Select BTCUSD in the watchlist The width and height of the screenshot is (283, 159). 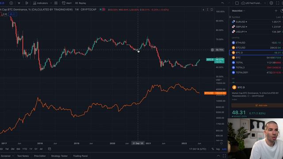click(x=256, y=48)
